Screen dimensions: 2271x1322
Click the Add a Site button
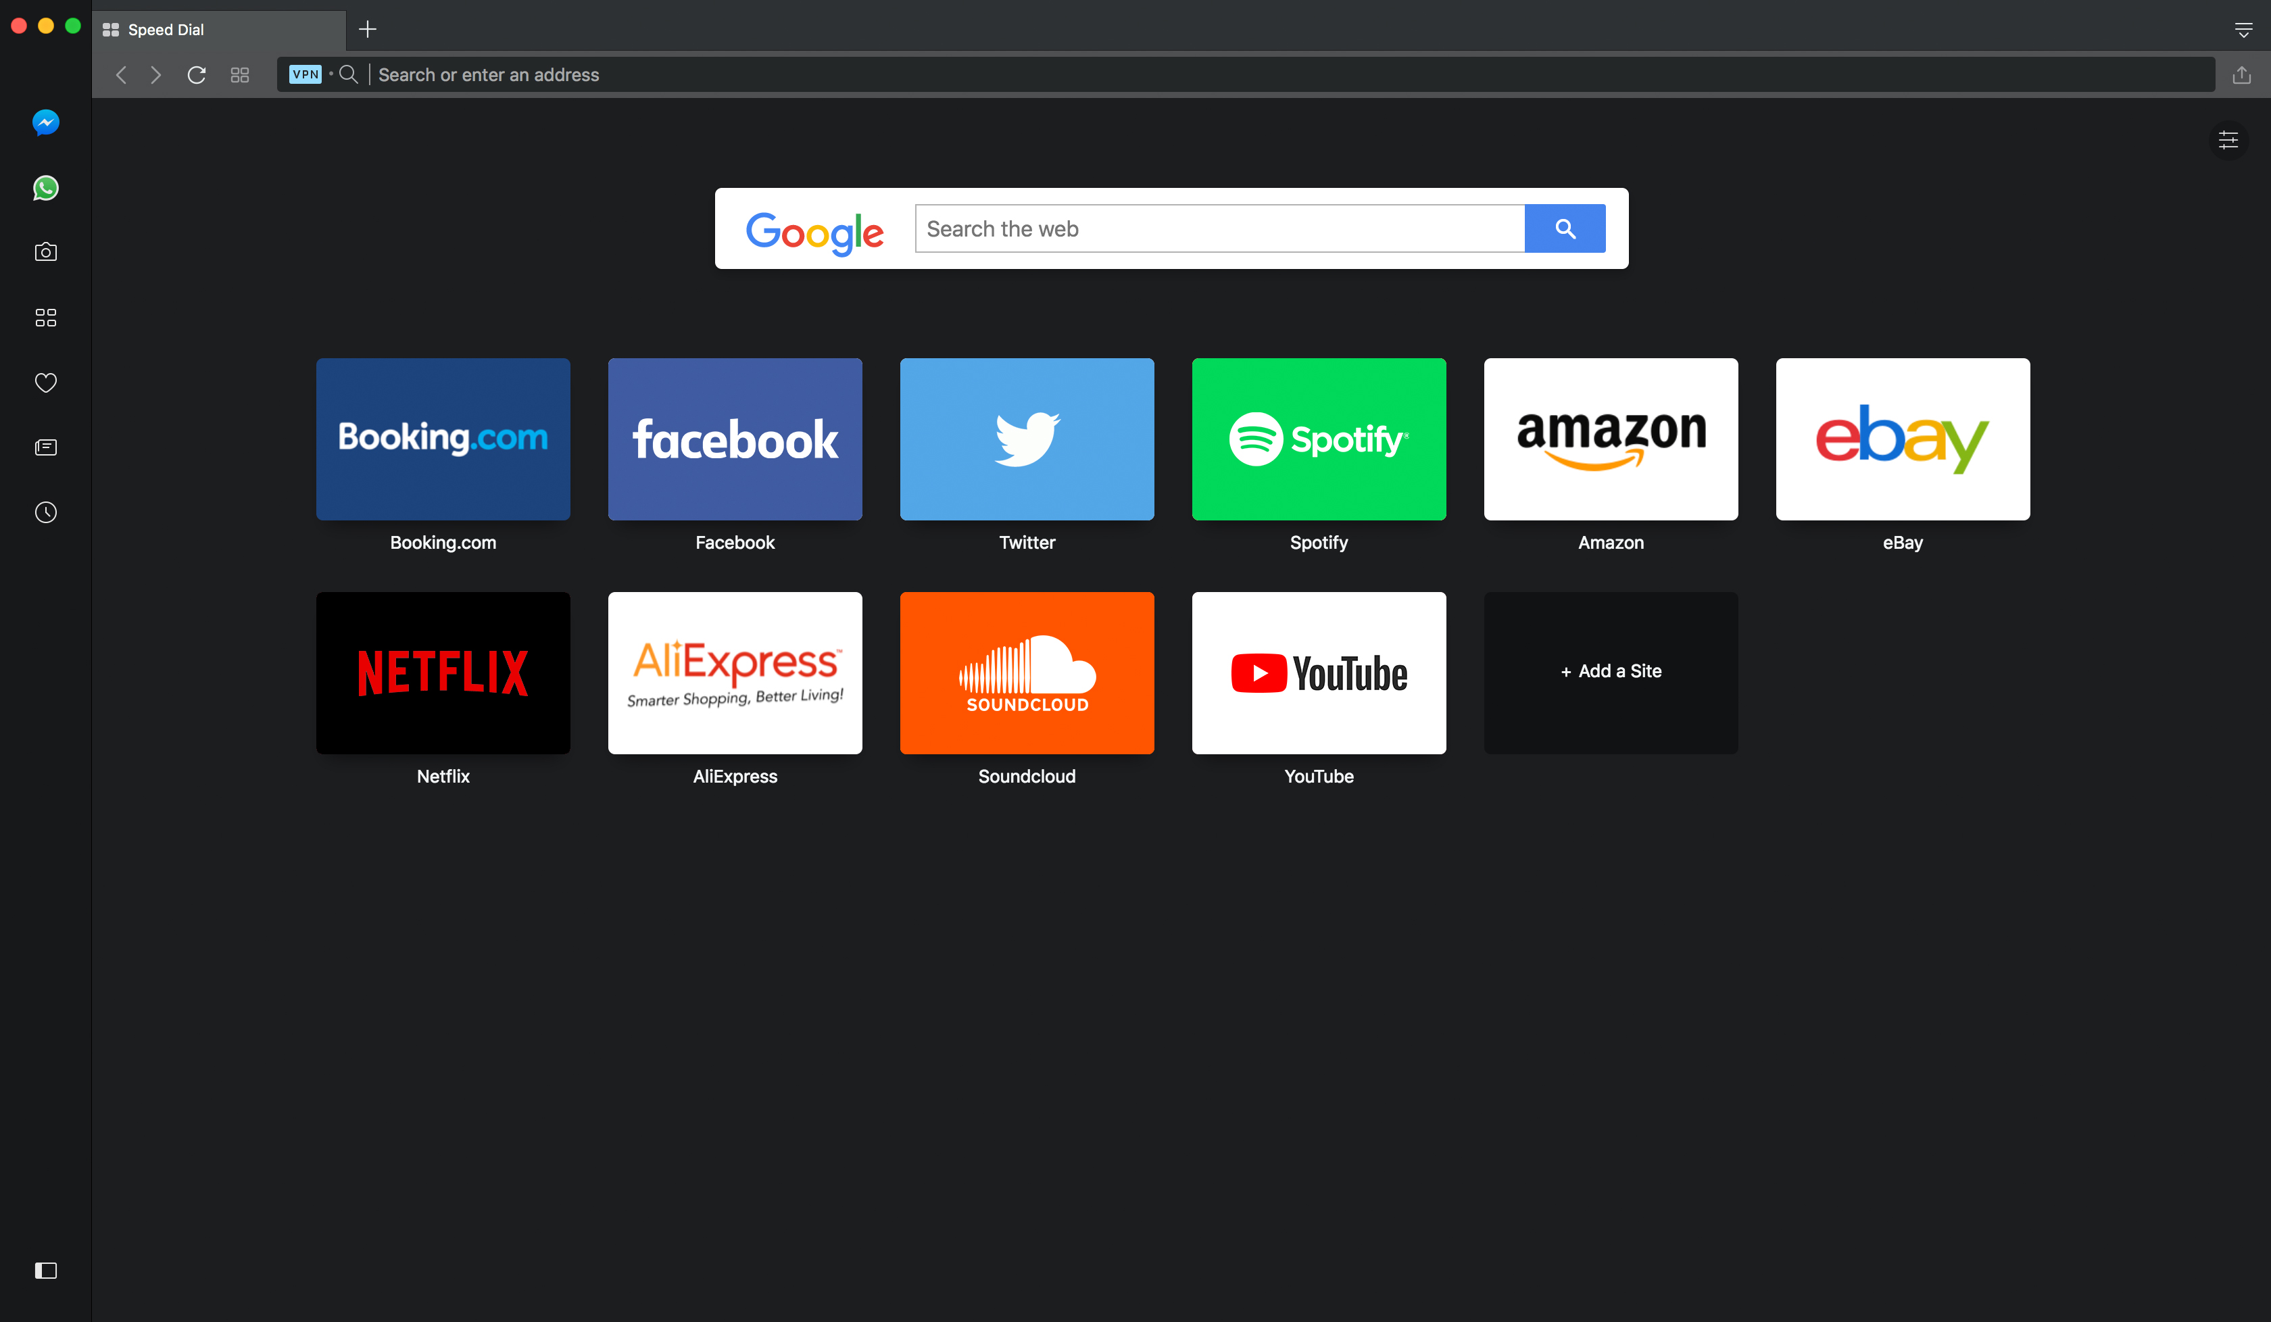click(1611, 672)
